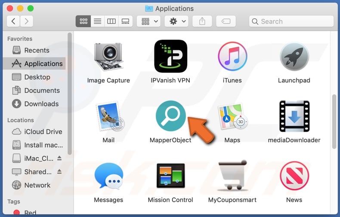340x217 pixels.
Task: Minimize the Finder window with yellow button
Action: pyautogui.click(x=20, y=9)
